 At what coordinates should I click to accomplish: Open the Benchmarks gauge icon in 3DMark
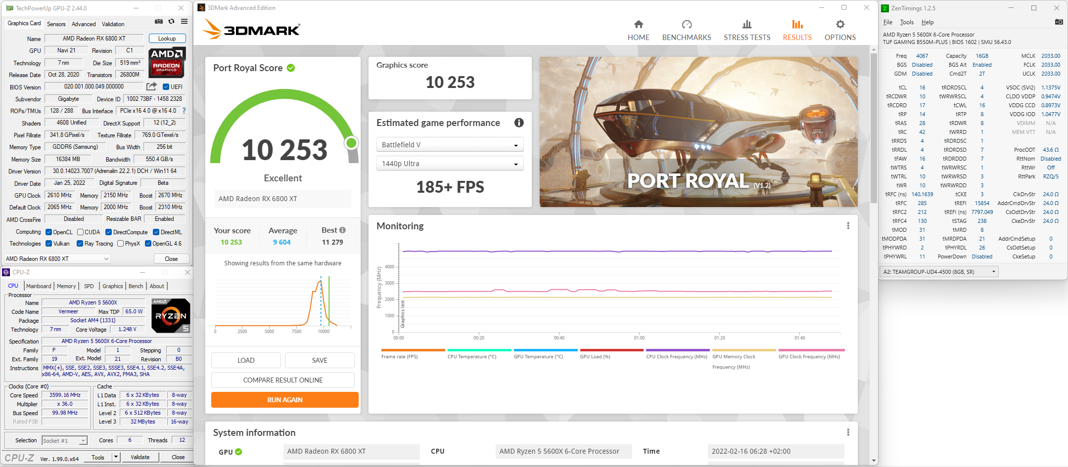687,24
